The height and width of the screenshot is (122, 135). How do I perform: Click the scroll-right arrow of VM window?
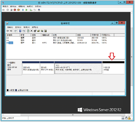(x=129, y=115)
